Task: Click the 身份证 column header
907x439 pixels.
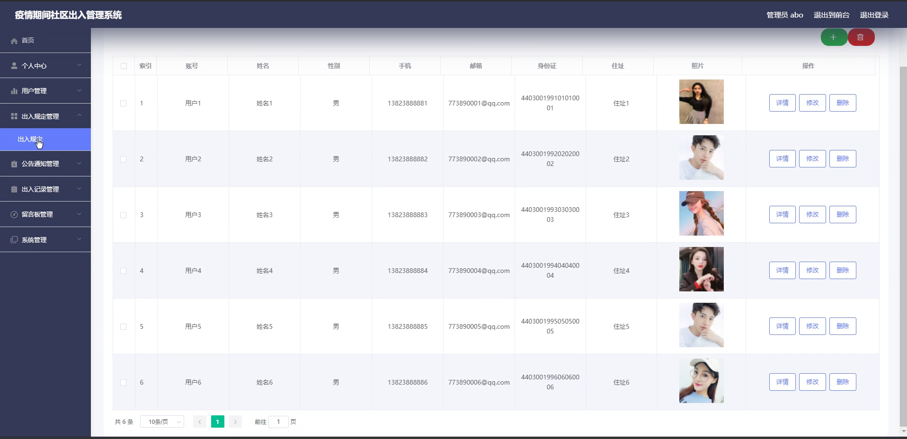Action: [547, 66]
